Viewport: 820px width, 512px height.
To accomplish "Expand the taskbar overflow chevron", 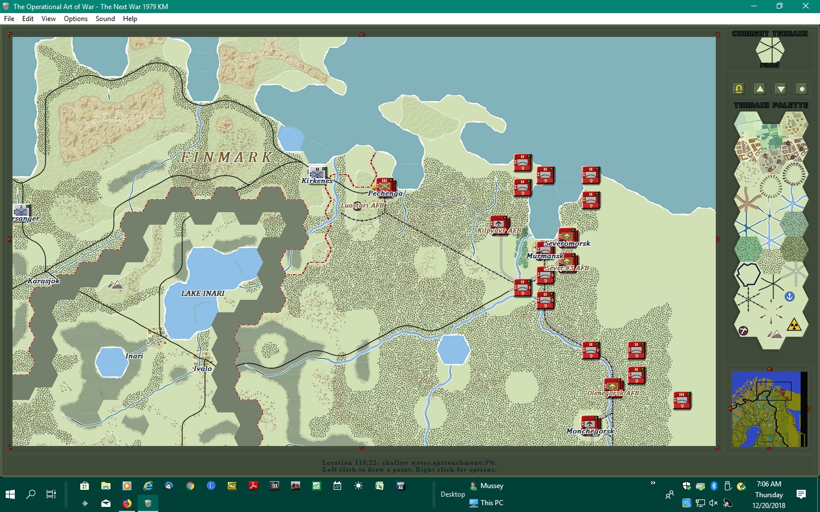I will click(652, 483).
